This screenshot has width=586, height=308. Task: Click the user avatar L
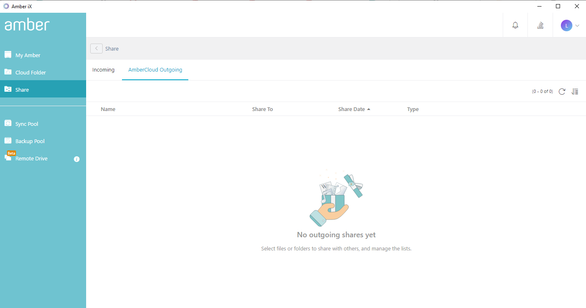(x=567, y=25)
